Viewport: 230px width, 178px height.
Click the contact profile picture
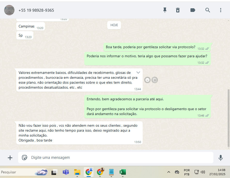(x=9, y=10)
